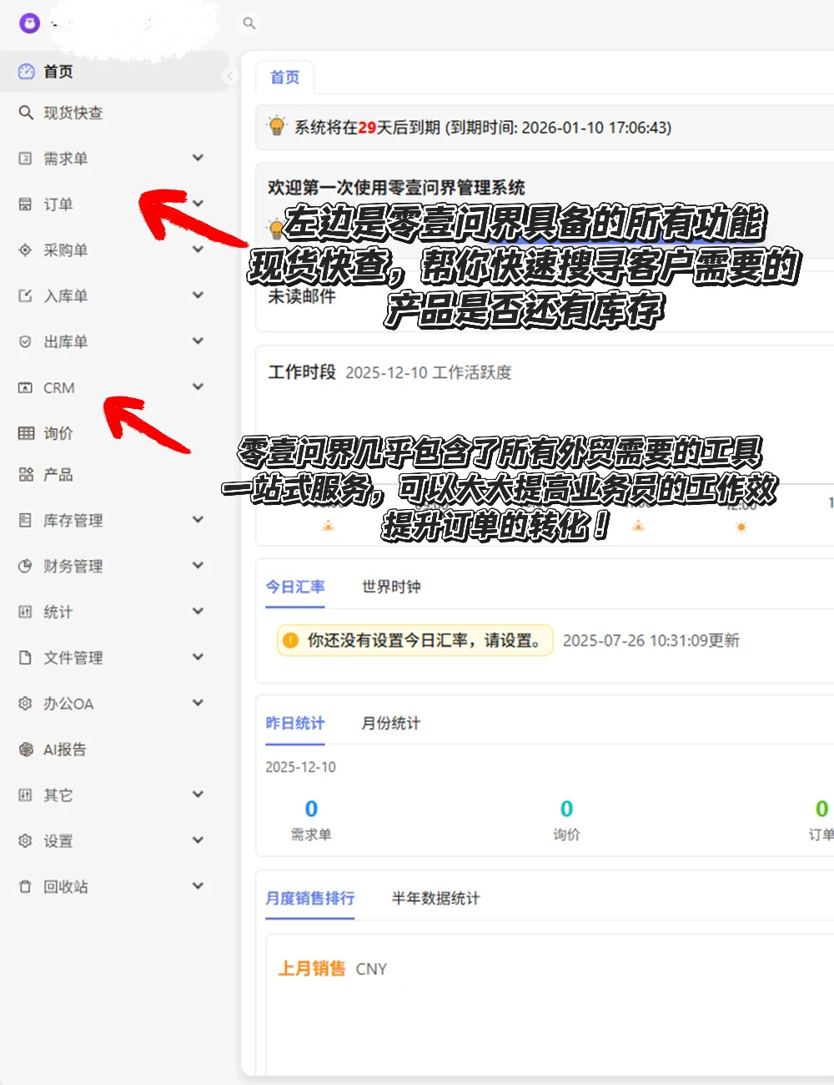
Task: Click the 未读邮件 label
Action: pyautogui.click(x=302, y=297)
